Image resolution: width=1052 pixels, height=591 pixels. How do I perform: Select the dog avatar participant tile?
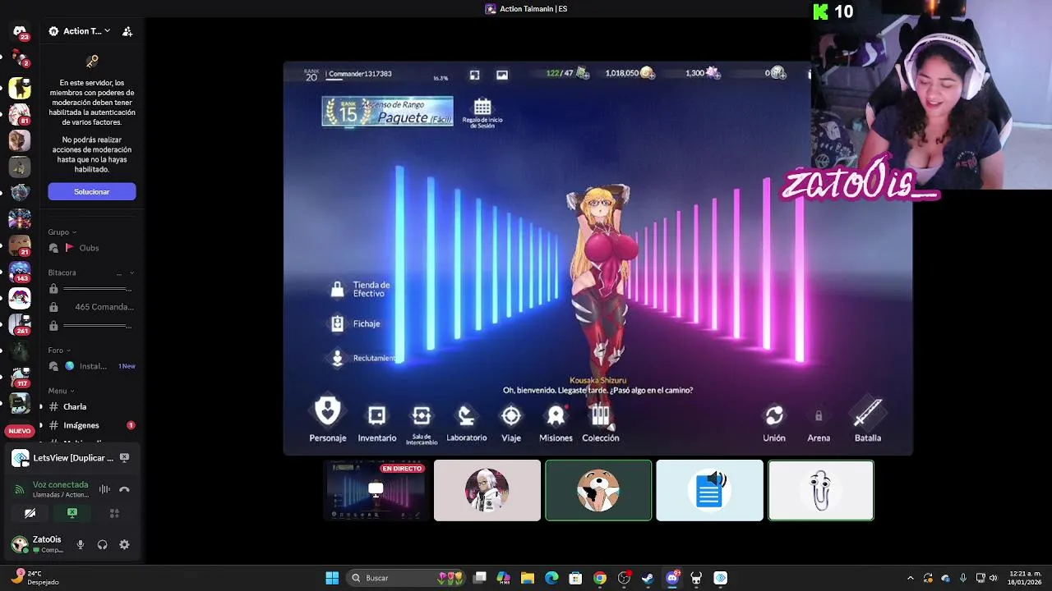click(x=598, y=490)
